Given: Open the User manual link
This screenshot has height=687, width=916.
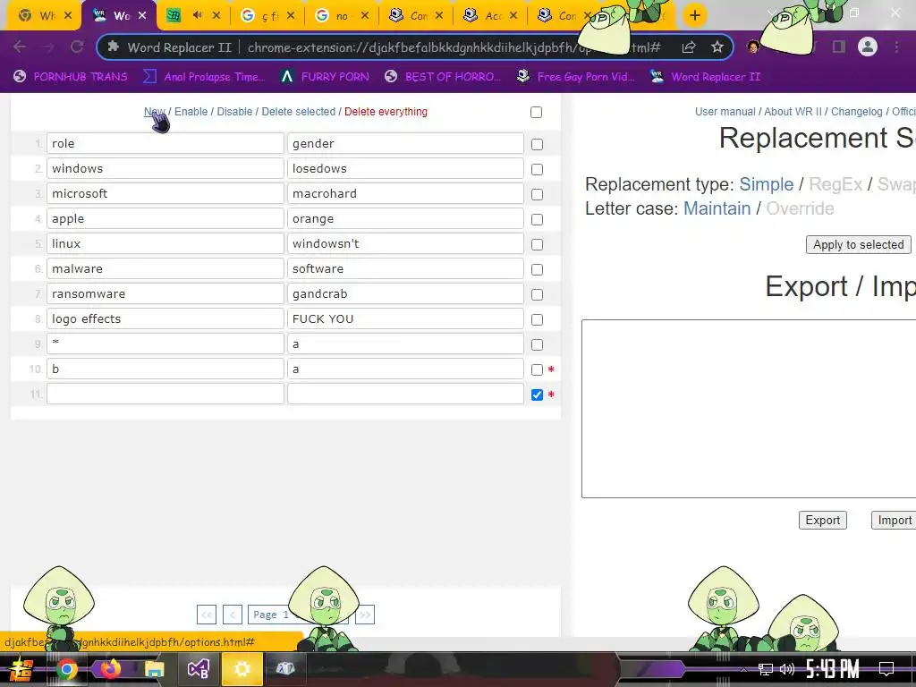Looking at the screenshot, I should [725, 112].
